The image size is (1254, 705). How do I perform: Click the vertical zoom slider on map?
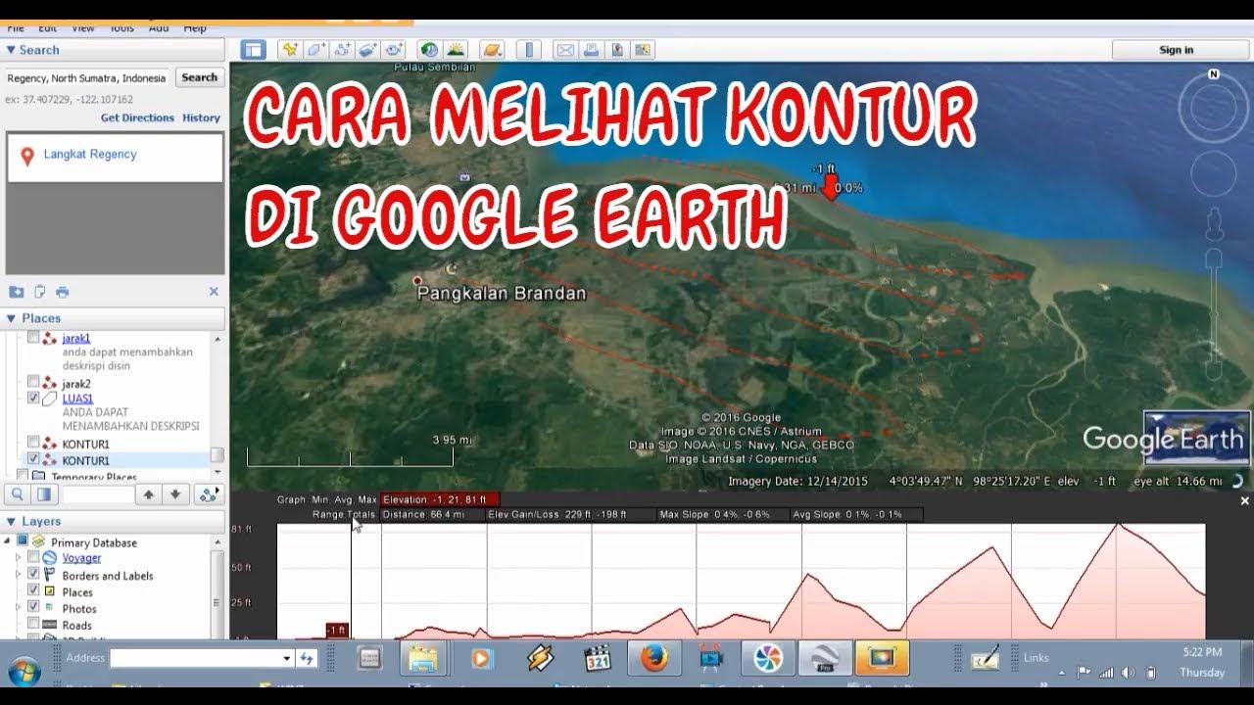click(1214, 313)
